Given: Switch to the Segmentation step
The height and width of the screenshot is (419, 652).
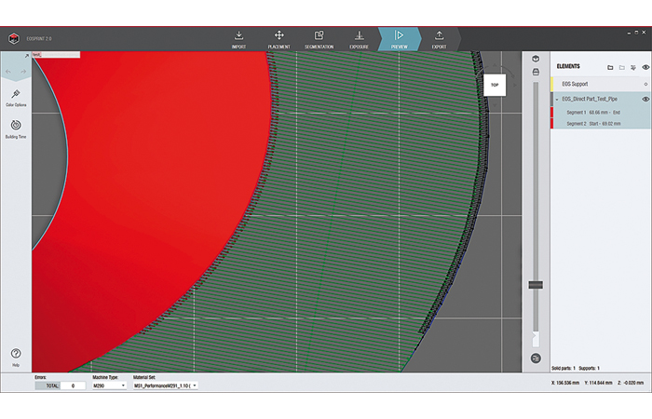Looking at the screenshot, I should coord(319,40).
